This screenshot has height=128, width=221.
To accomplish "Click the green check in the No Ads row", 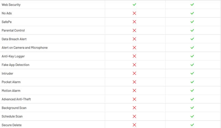I will 192,13.
